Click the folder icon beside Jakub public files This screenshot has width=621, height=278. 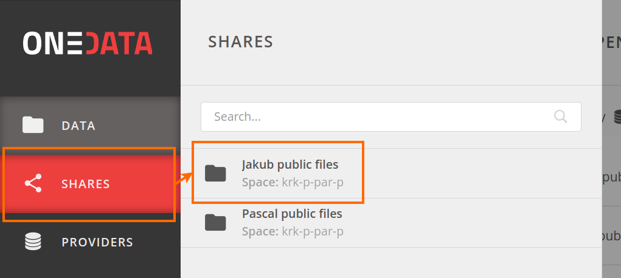pos(215,173)
